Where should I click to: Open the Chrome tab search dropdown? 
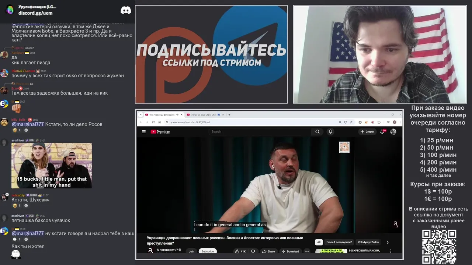pos(140,114)
